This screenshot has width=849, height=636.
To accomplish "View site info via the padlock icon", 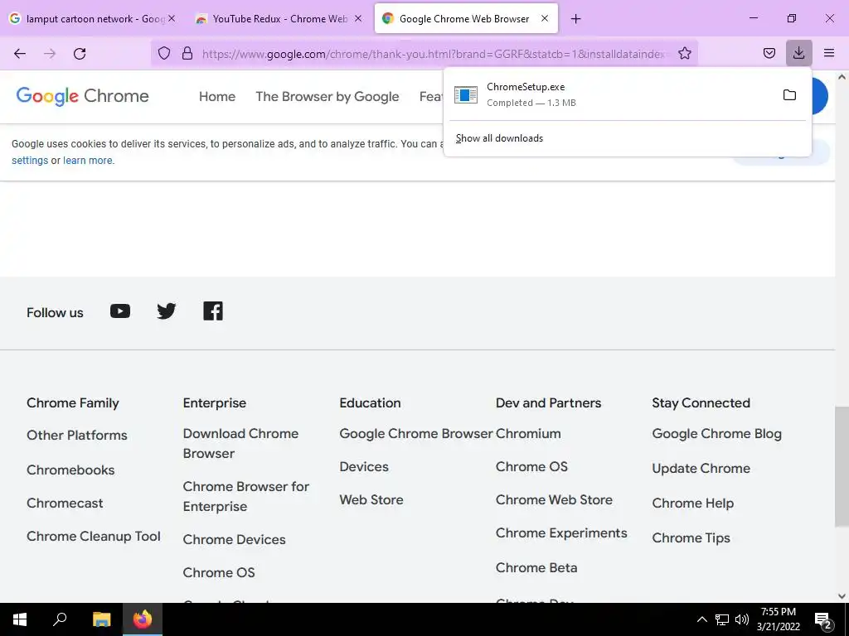I will click(187, 53).
